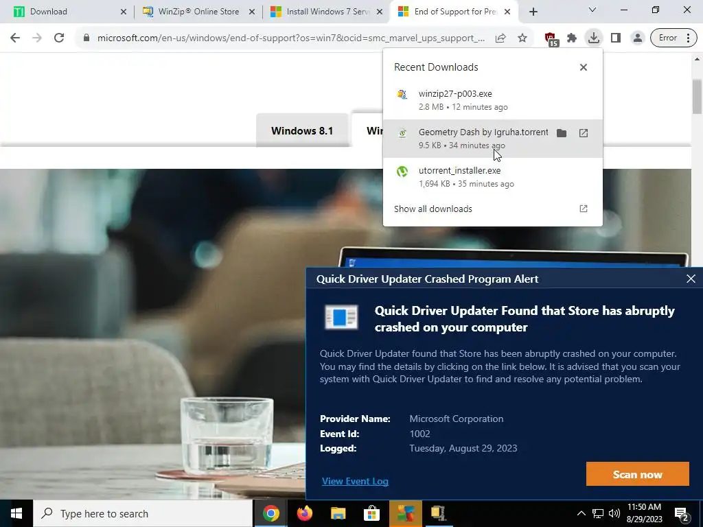
Task: Click the Type here to search box
Action: click(x=143, y=513)
